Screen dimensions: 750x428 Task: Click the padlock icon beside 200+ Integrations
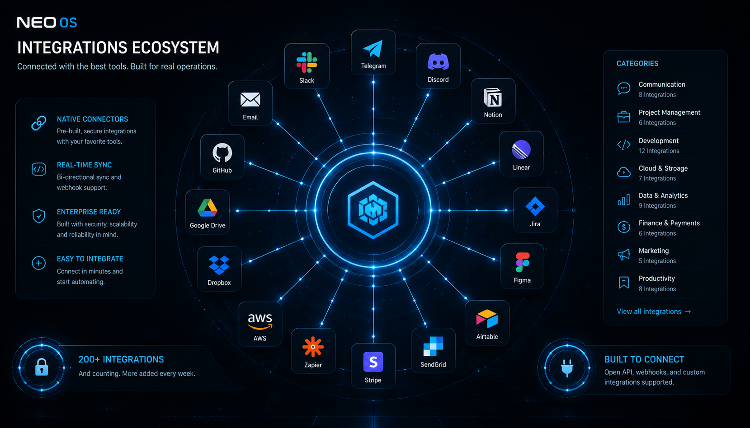click(x=42, y=367)
